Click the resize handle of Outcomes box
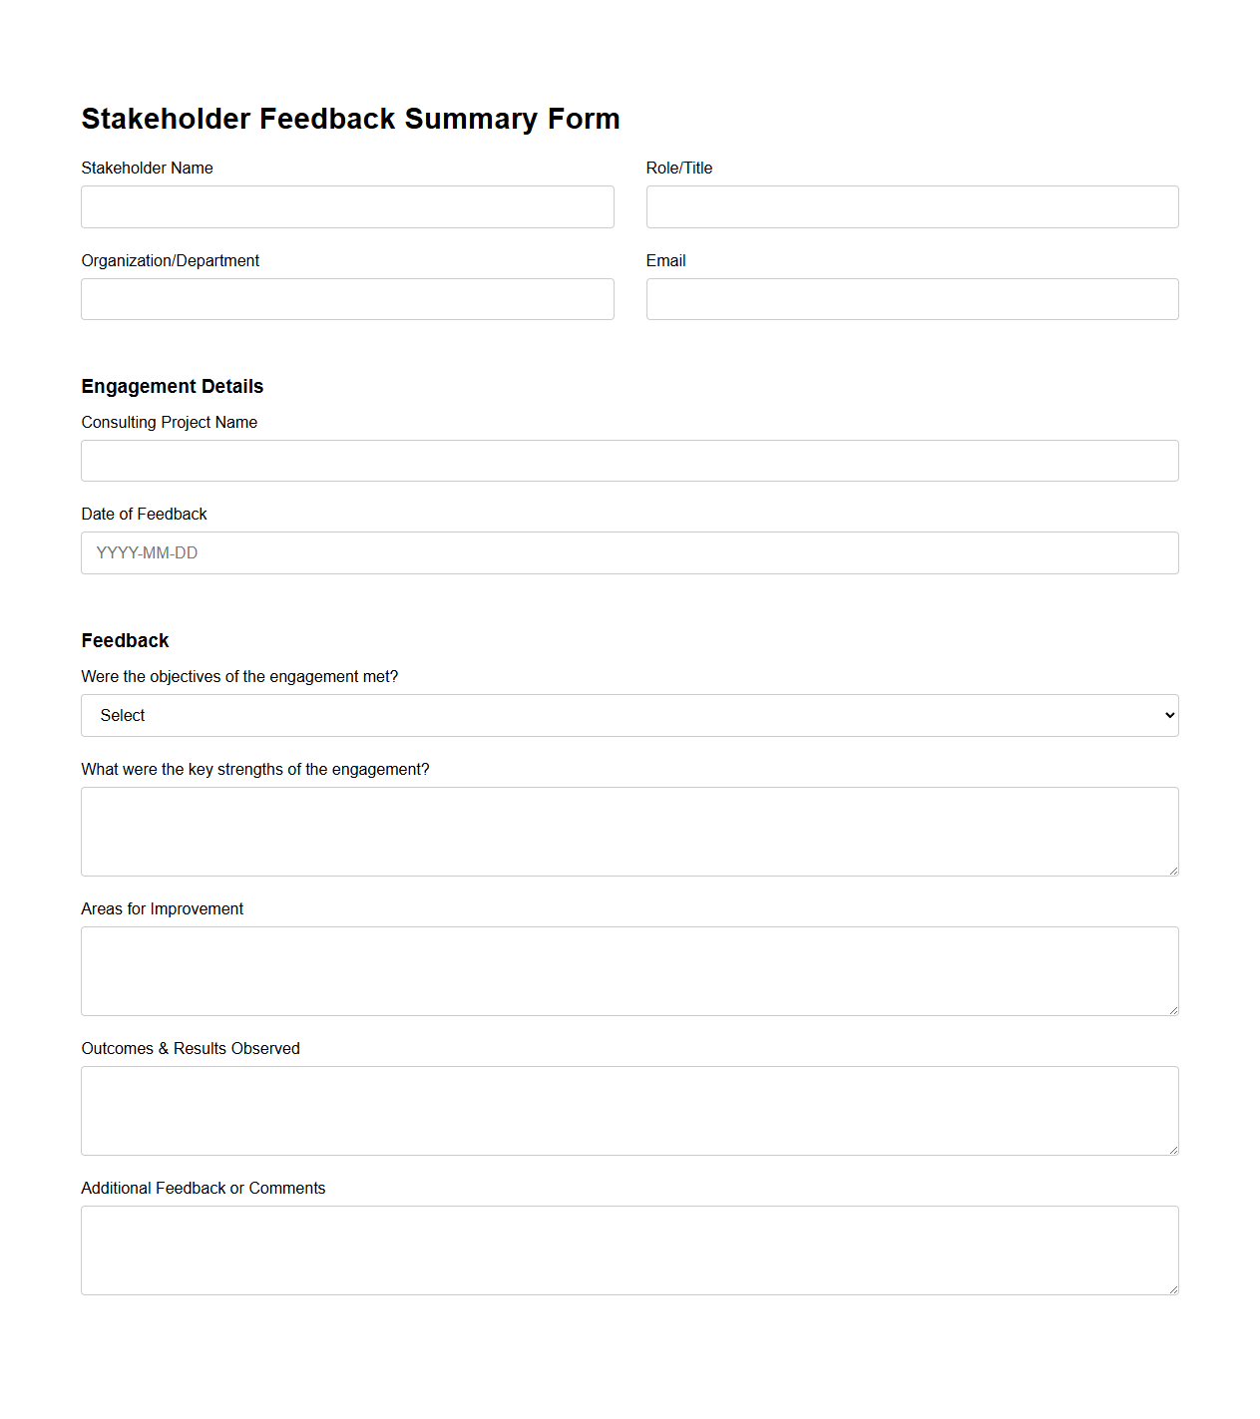This screenshot has width=1260, height=1419. pos(1172,1149)
